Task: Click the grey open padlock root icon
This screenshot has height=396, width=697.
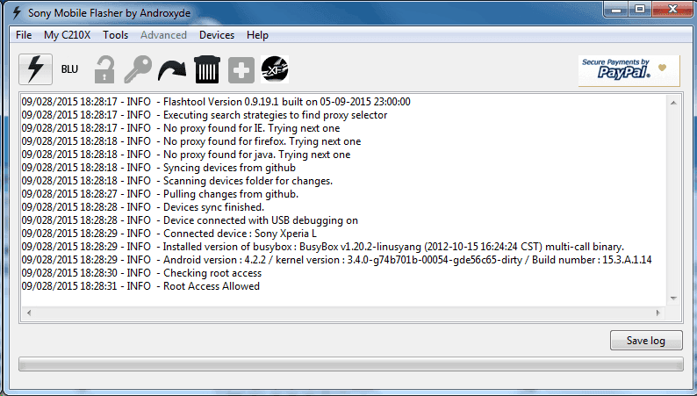Action: [x=104, y=69]
